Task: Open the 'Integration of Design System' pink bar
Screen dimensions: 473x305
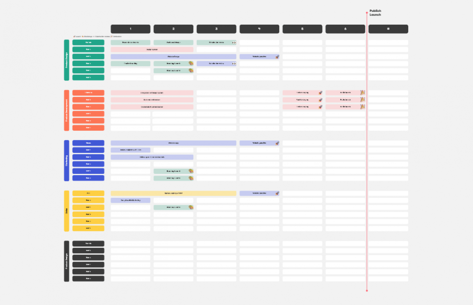Action: coord(152,93)
